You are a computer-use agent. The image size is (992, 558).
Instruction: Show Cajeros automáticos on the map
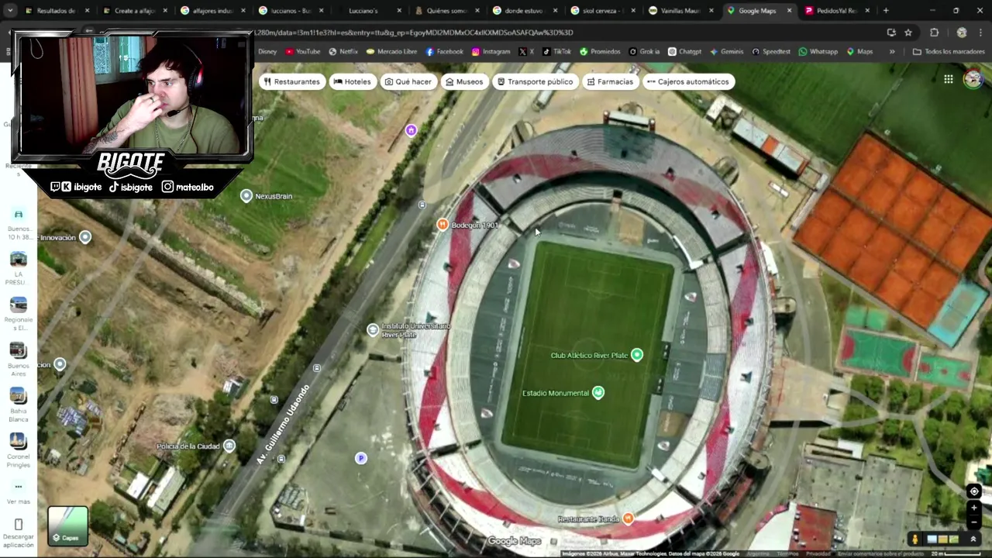pyautogui.click(x=687, y=81)
